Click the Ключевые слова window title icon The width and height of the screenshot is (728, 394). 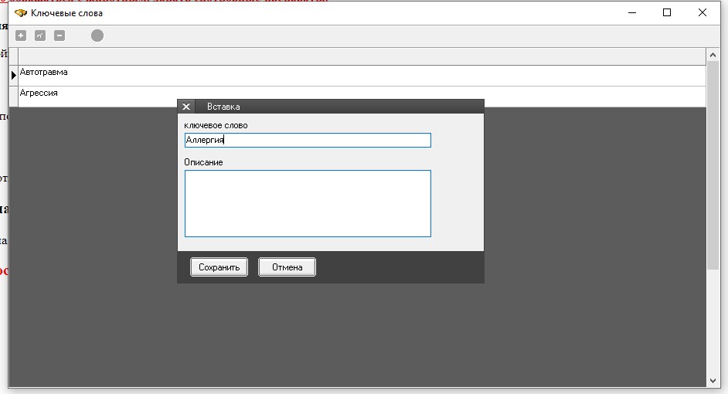tap(21, 13)
